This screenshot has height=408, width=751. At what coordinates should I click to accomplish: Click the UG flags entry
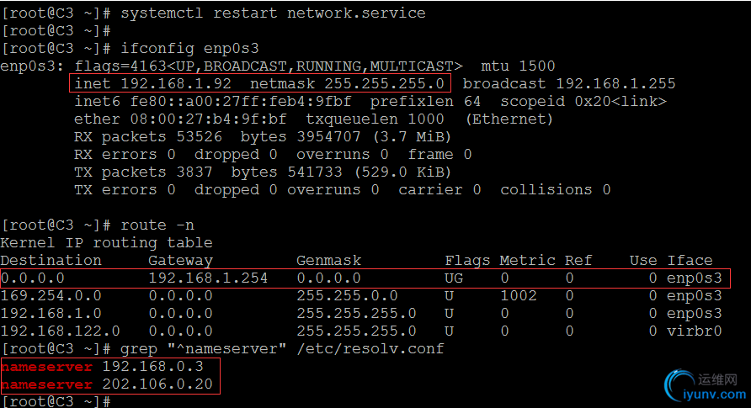454,278
